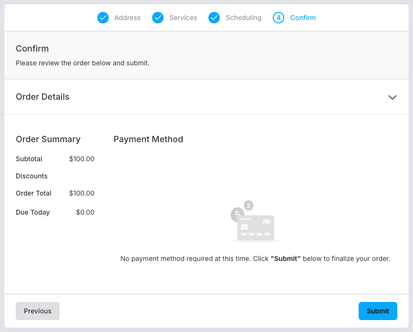The image size is (413, 332).
Task: Select the Confirm step label
Action: pyautogui.click(x=303, y=18)
